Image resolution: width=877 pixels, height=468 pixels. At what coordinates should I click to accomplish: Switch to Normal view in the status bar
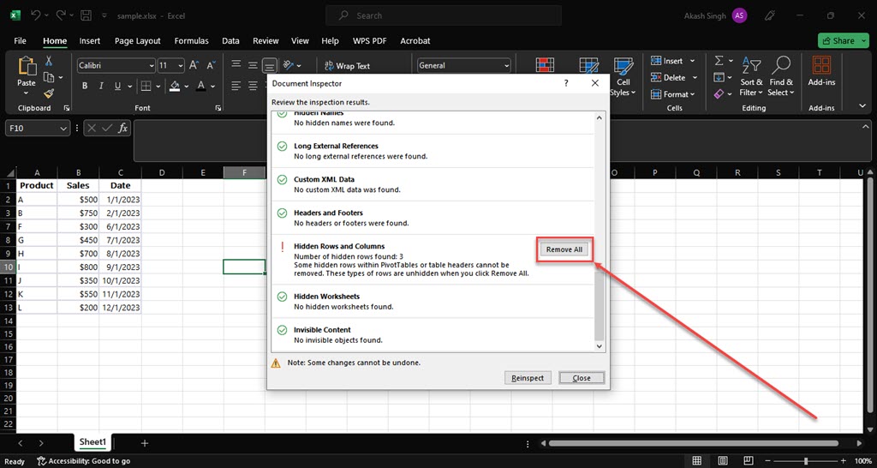(x=697, y=461)
